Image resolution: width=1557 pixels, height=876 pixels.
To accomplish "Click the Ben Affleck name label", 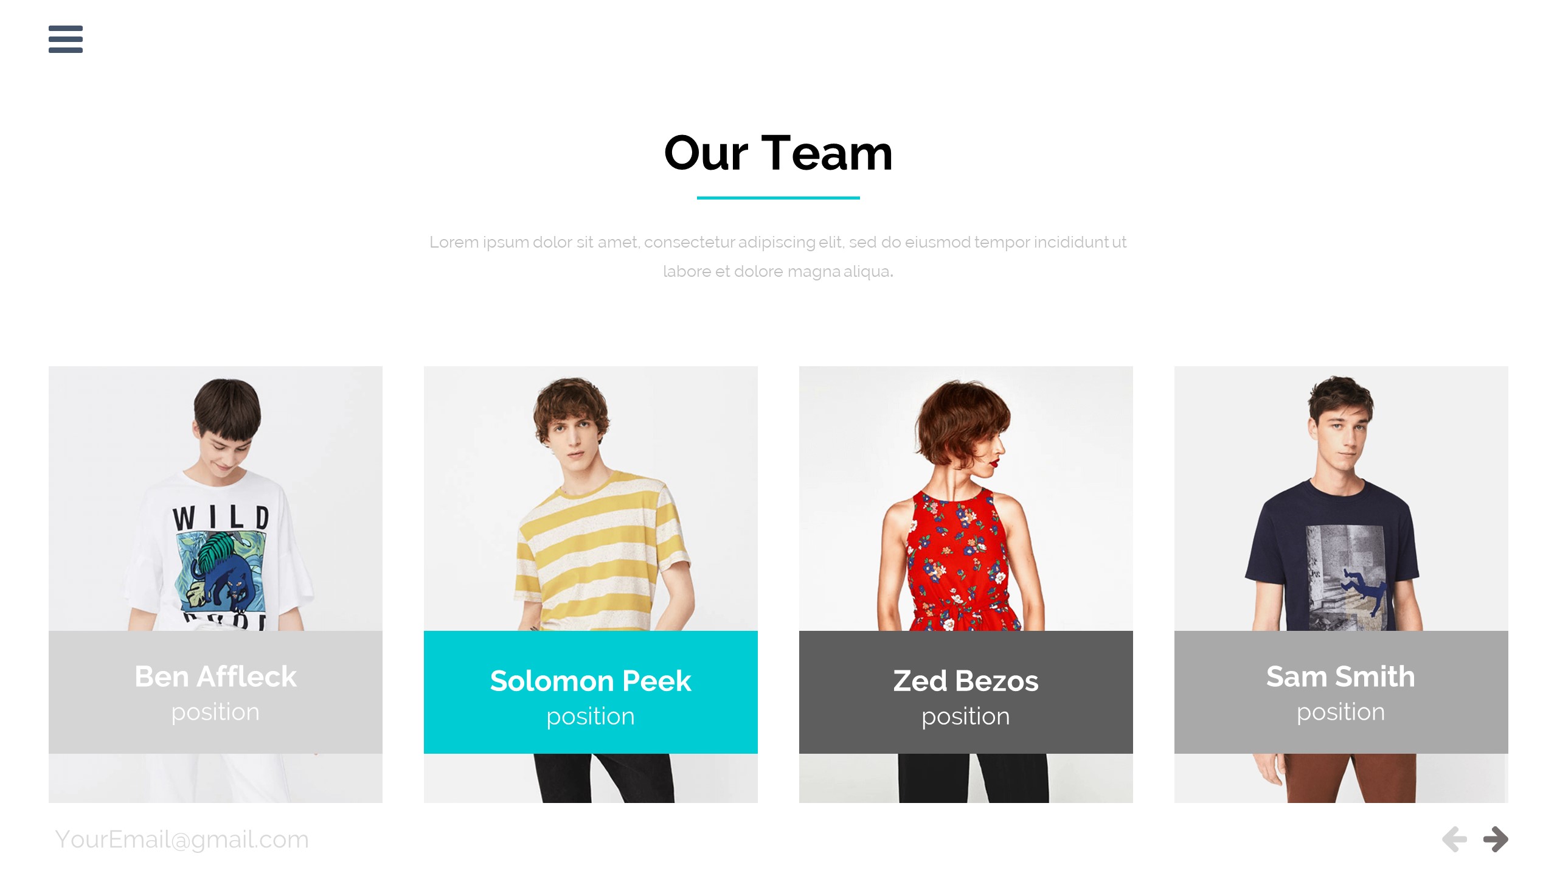I will [215, 676].
